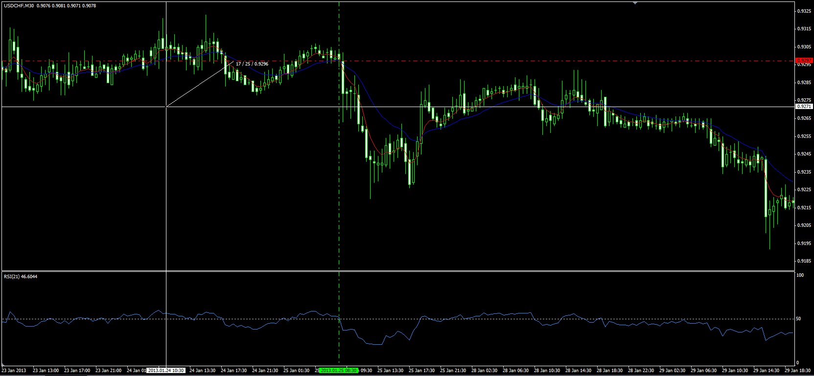The image size is (814, 376).
Task: Click 28 Jan 22:30 on the time axis
Action: pos(639,371)
